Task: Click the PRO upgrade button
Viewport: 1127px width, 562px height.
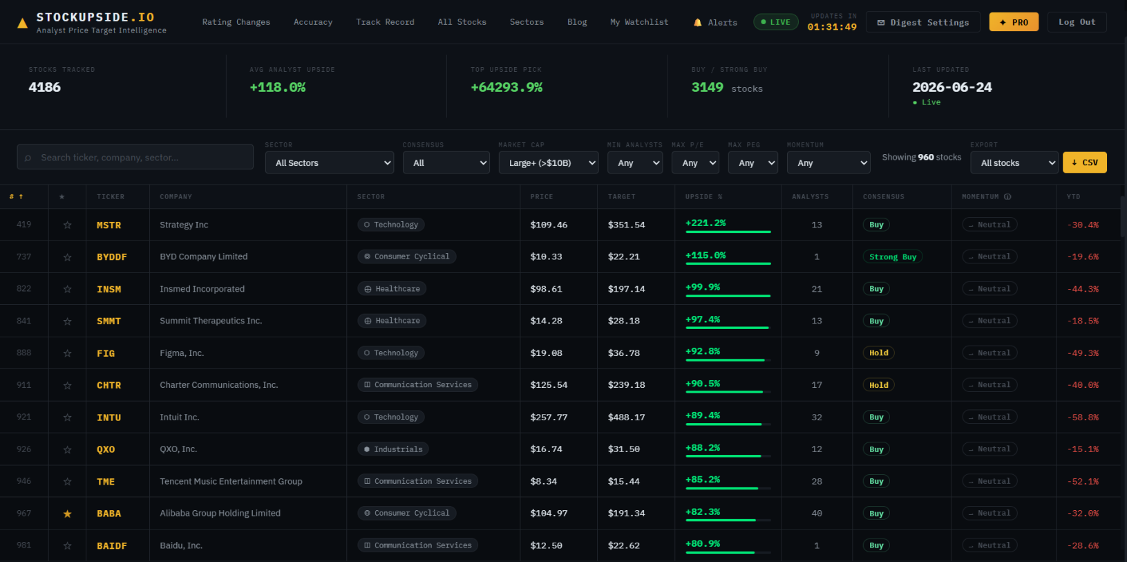Action: pos(1014,22)
